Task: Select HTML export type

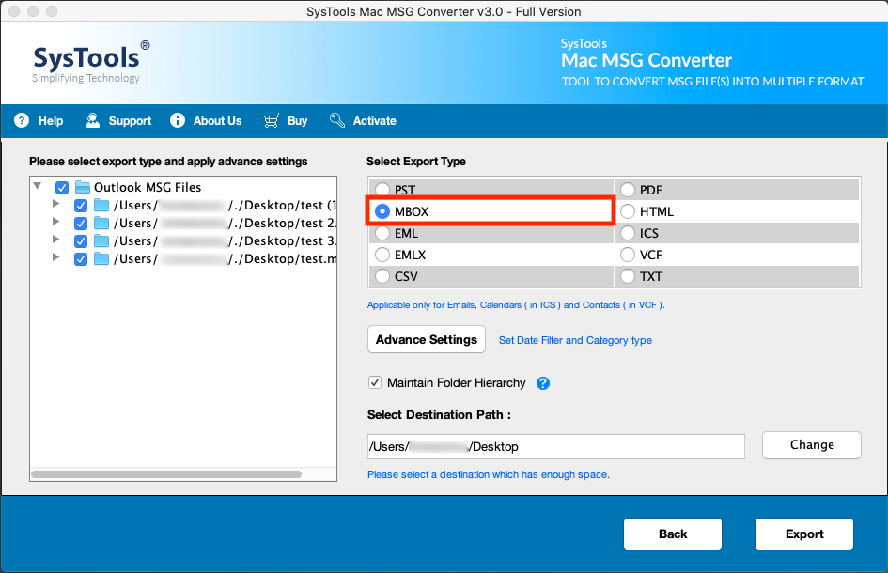Action: [x=628, y=211]
